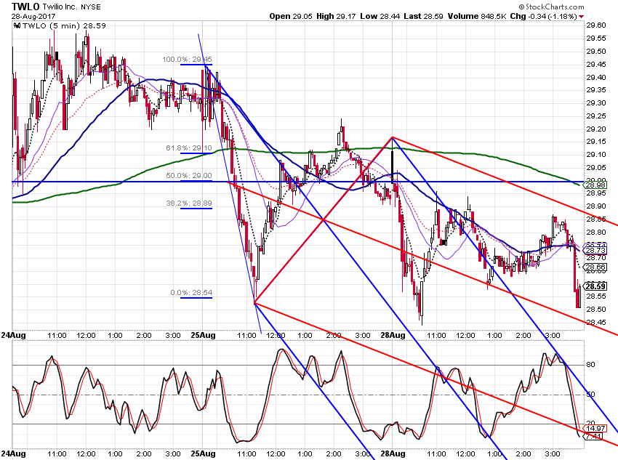Click the red down arrow after Chg

point(582,17)
